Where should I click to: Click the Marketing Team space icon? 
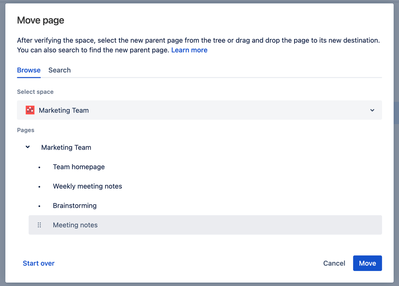point(30,110)
